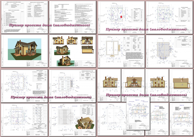The height and width of the screenshot is (137, 194).
Task: Select the 3D house render on sky background
Action: (25, 49)
